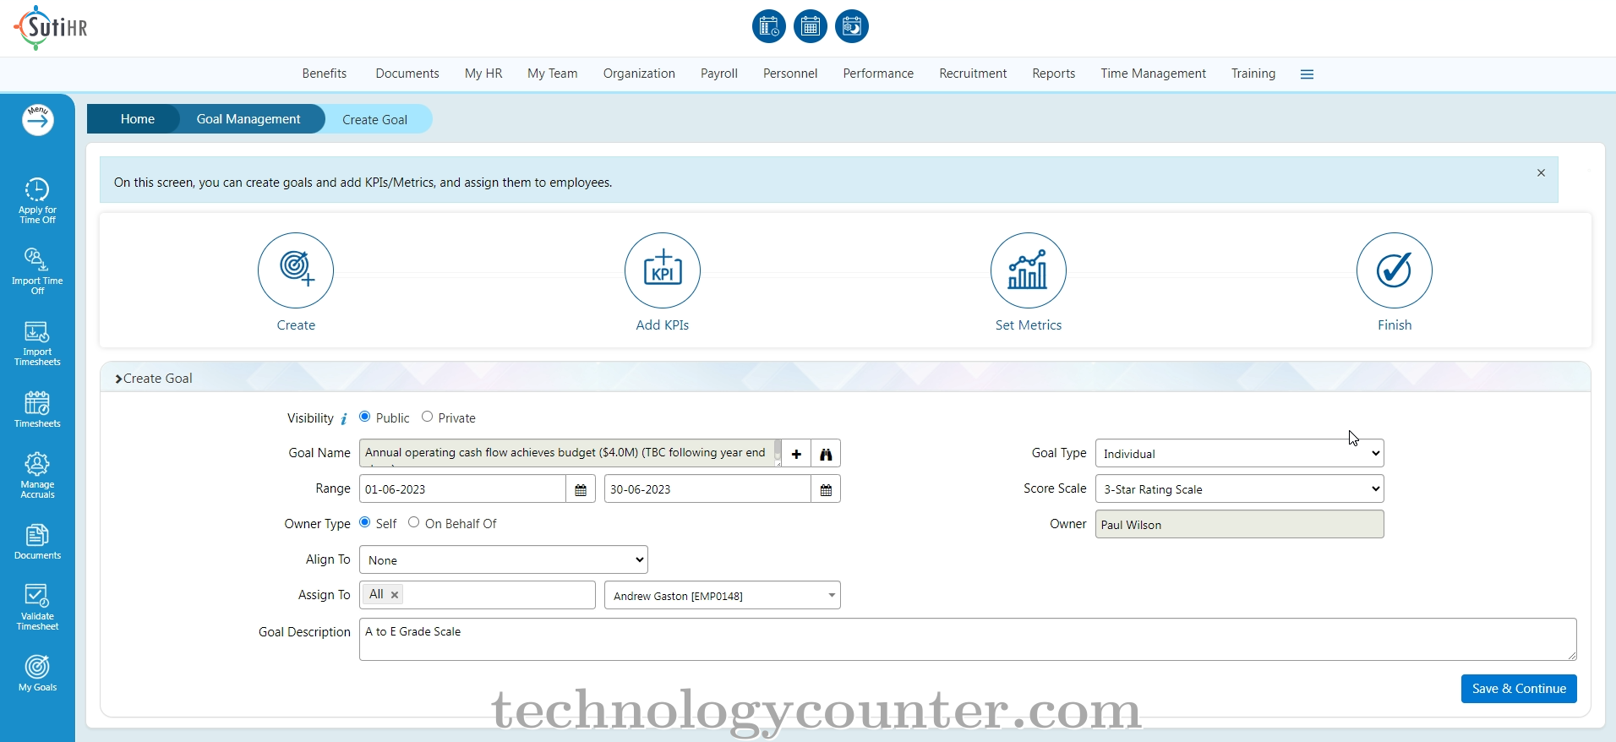The height and width of the screenshot is (742, 1616).
Task: Click the Visibility info icon
Action: click(344, 419)
